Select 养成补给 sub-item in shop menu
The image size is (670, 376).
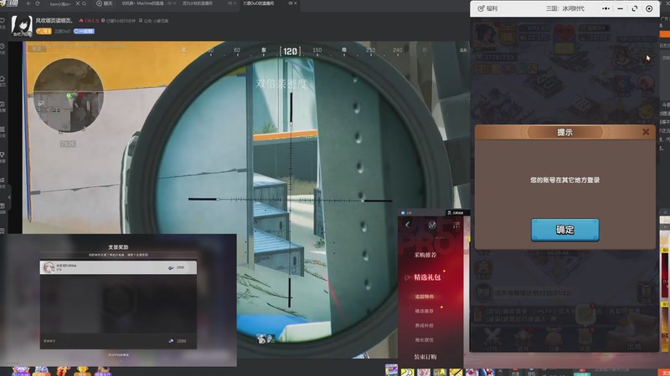(425, 326)
